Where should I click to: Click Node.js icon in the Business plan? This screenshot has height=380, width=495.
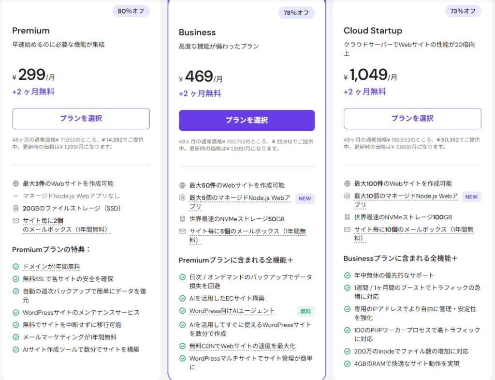(182, 198)
